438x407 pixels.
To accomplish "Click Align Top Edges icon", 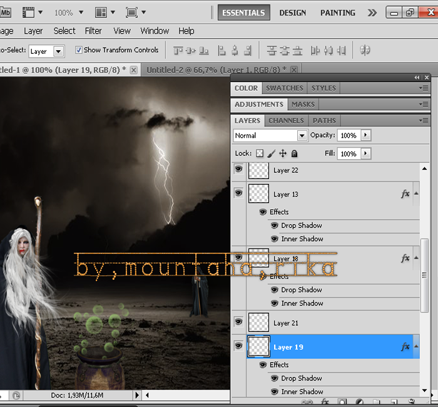I will (x=178, y=51).
